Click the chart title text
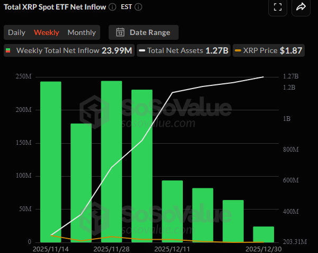The width and height of the screenshot is (318, 253). click(x=55, y=7)
